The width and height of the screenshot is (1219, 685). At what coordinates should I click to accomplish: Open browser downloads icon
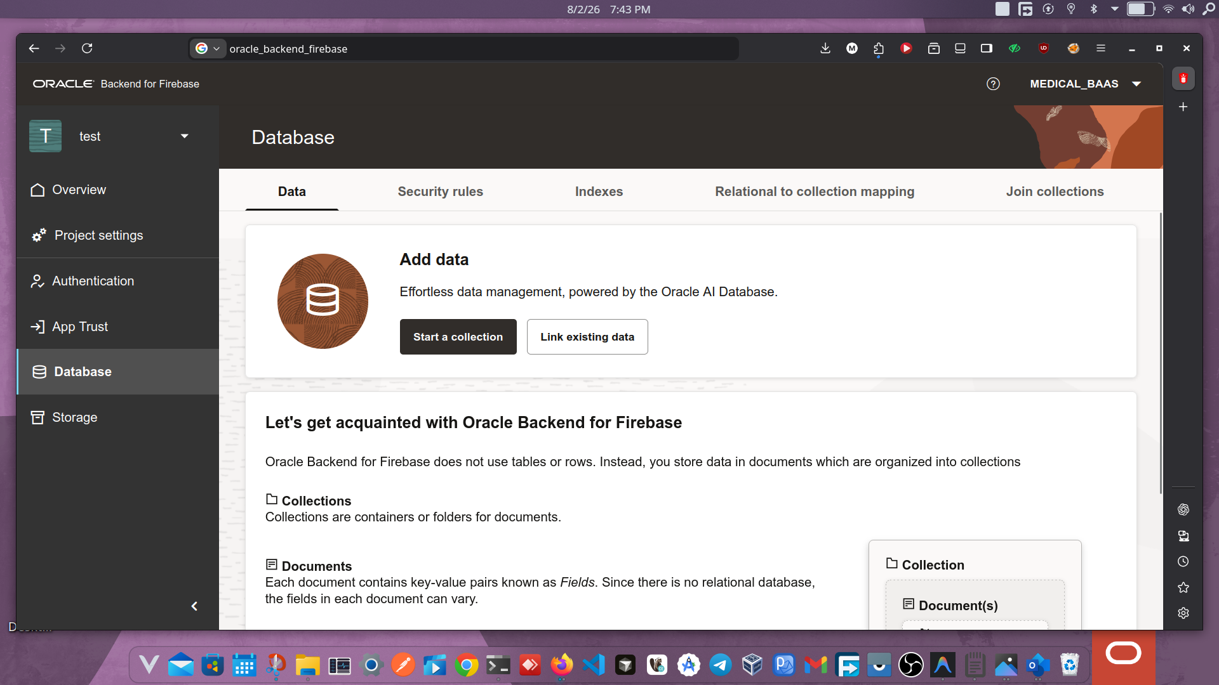click(x=825, y=48)
